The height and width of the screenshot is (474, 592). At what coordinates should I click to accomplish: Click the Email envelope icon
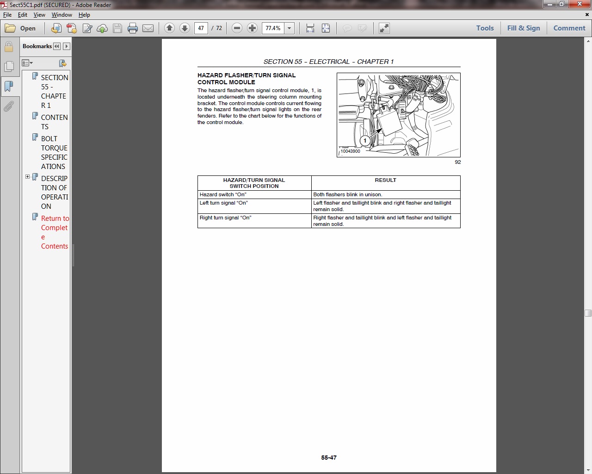click(148, 28)
